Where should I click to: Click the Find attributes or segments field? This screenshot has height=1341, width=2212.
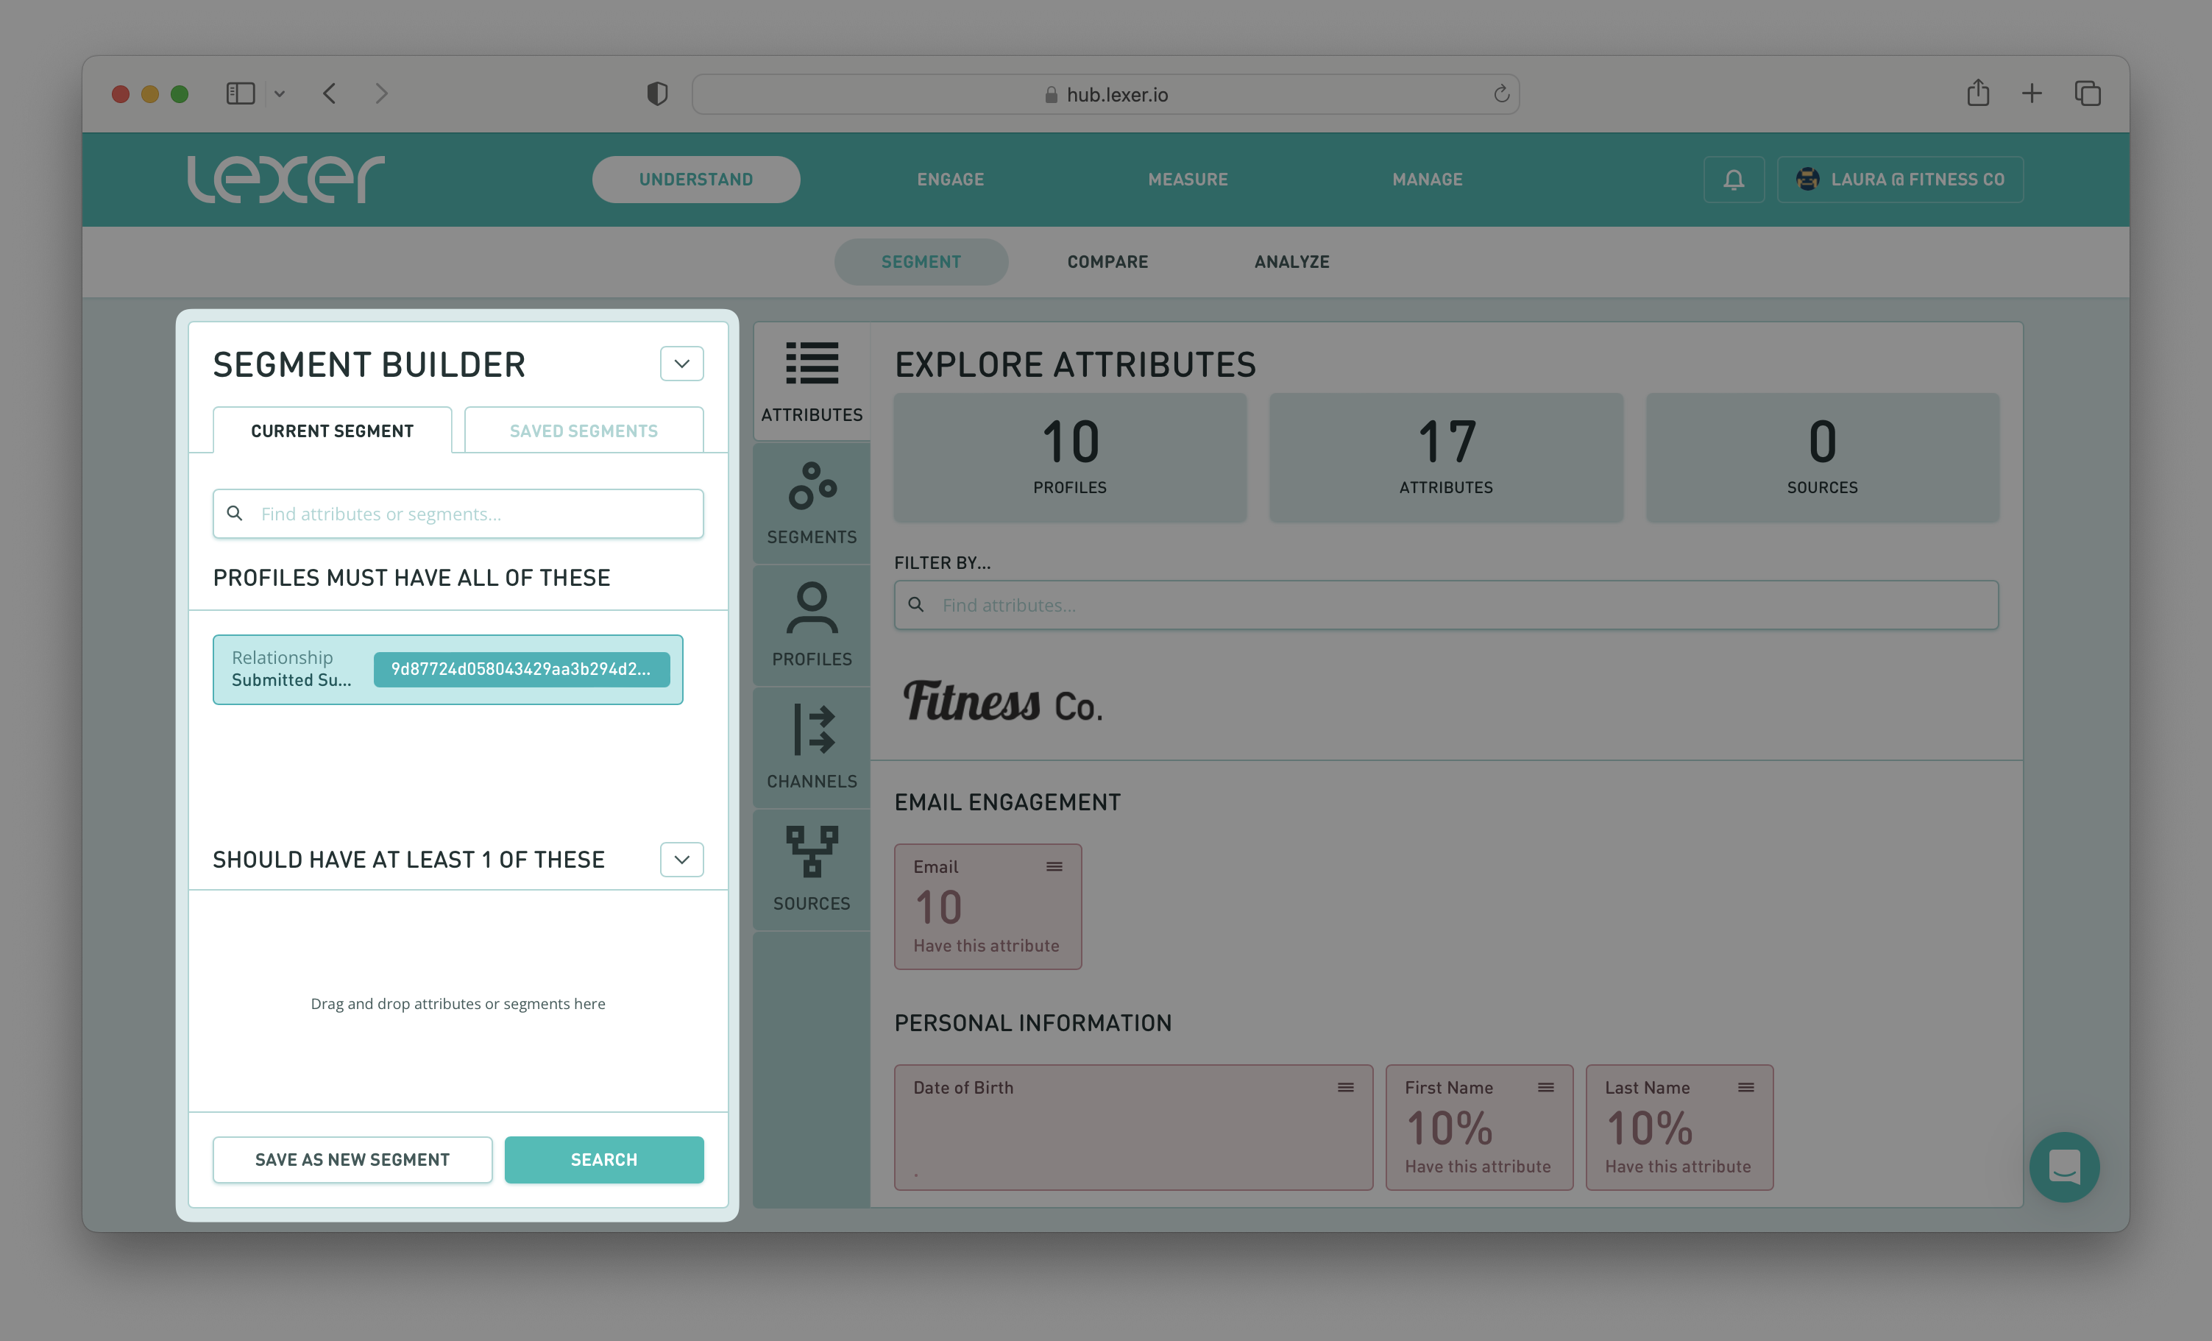coord(458,514)
